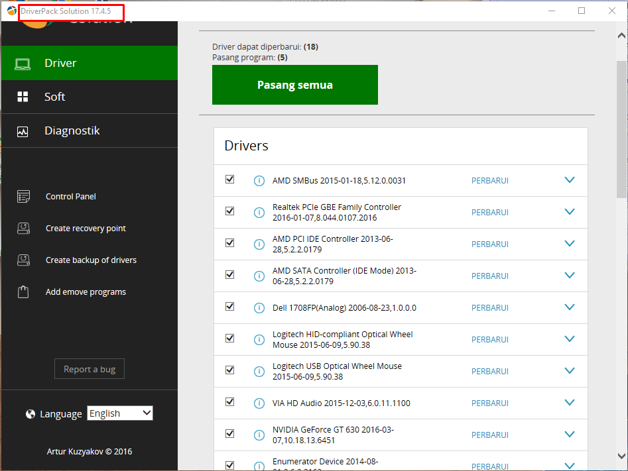This screenshot has width=628, height=471.
Task: Click the Add remove programs bag icon
Action: point(23,291)
